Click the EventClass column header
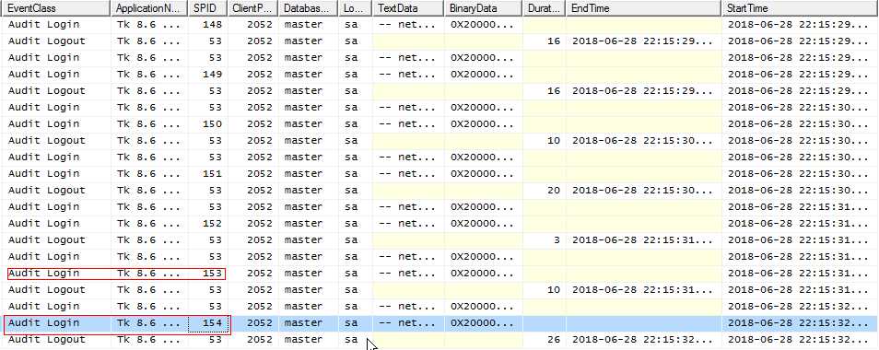Viewport: 879px width, 350px height. click(x=55, y=8)
